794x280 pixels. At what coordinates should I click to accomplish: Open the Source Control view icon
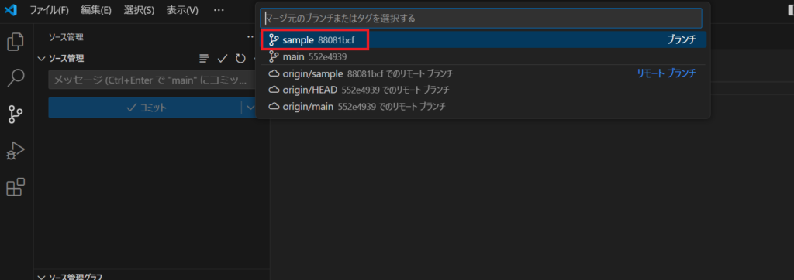[16, 114]
